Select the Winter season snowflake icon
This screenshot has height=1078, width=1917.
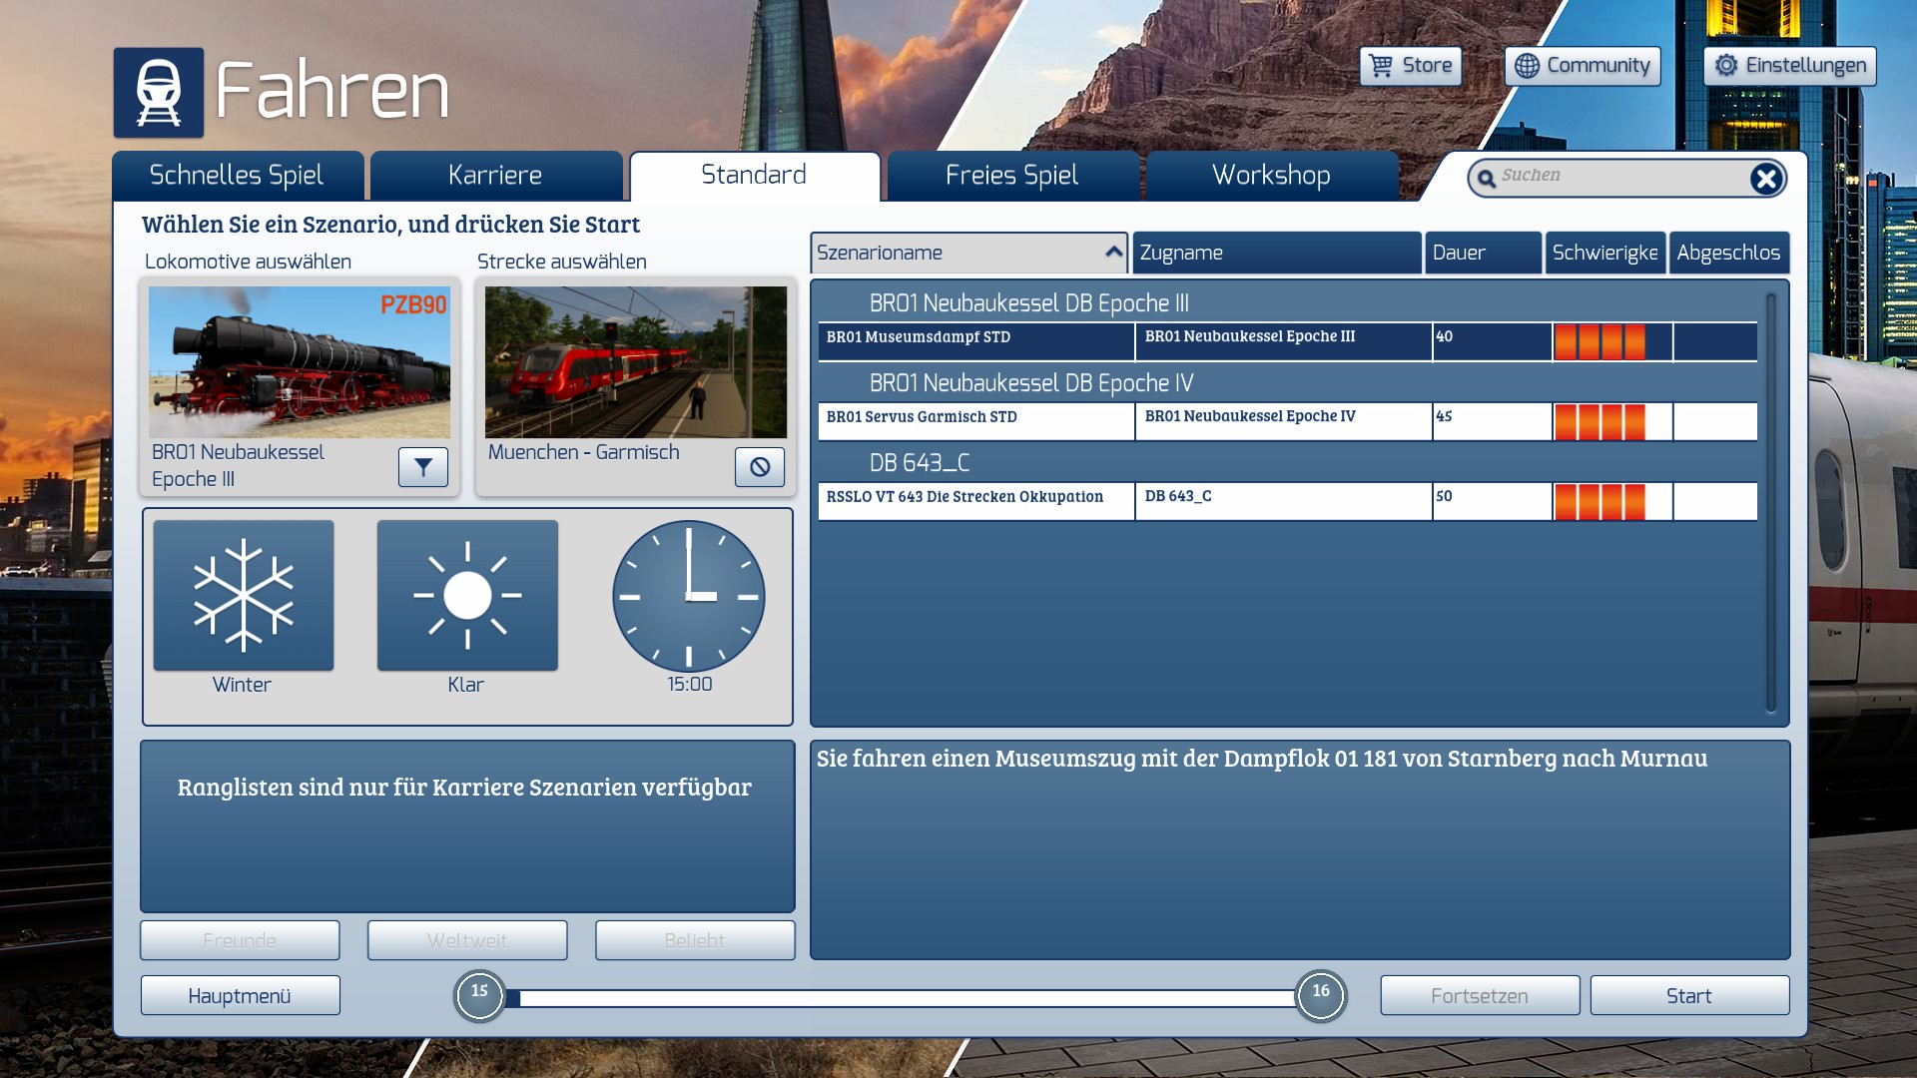click(x=244, y=596)
